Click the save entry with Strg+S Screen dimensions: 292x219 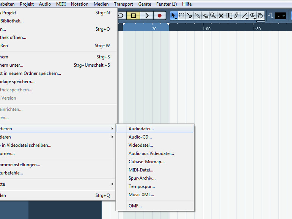coord(58,57)
